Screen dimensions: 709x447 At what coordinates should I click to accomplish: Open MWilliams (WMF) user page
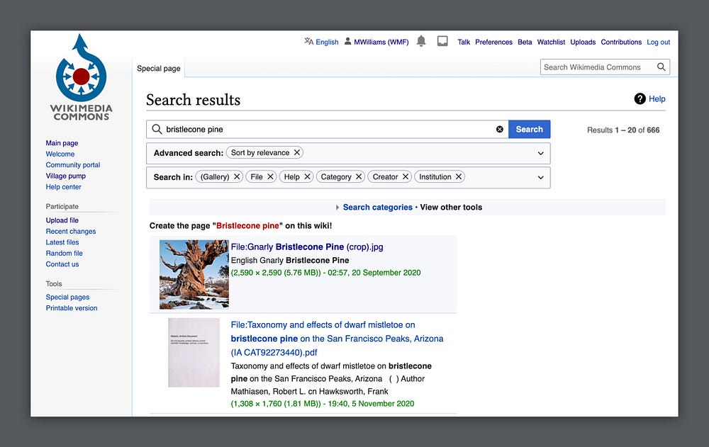pos(381,42)
